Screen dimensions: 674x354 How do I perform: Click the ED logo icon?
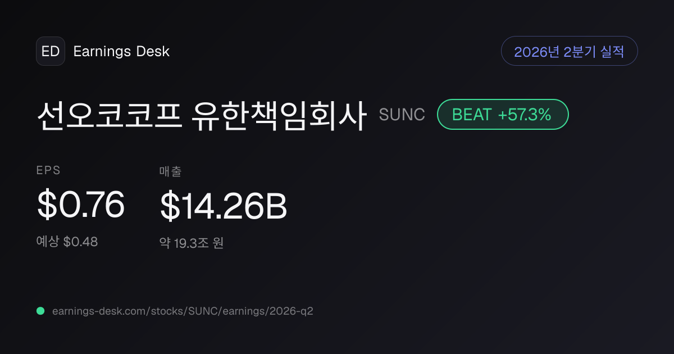(x=51, y=51)
